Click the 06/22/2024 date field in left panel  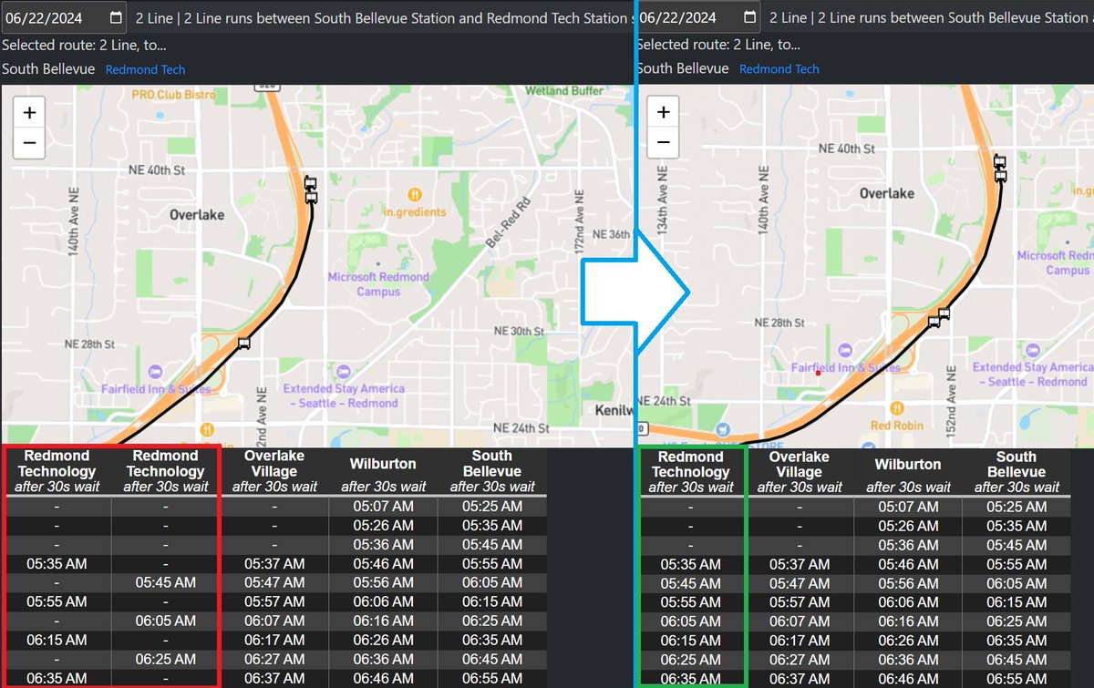[x=64, y=17]
